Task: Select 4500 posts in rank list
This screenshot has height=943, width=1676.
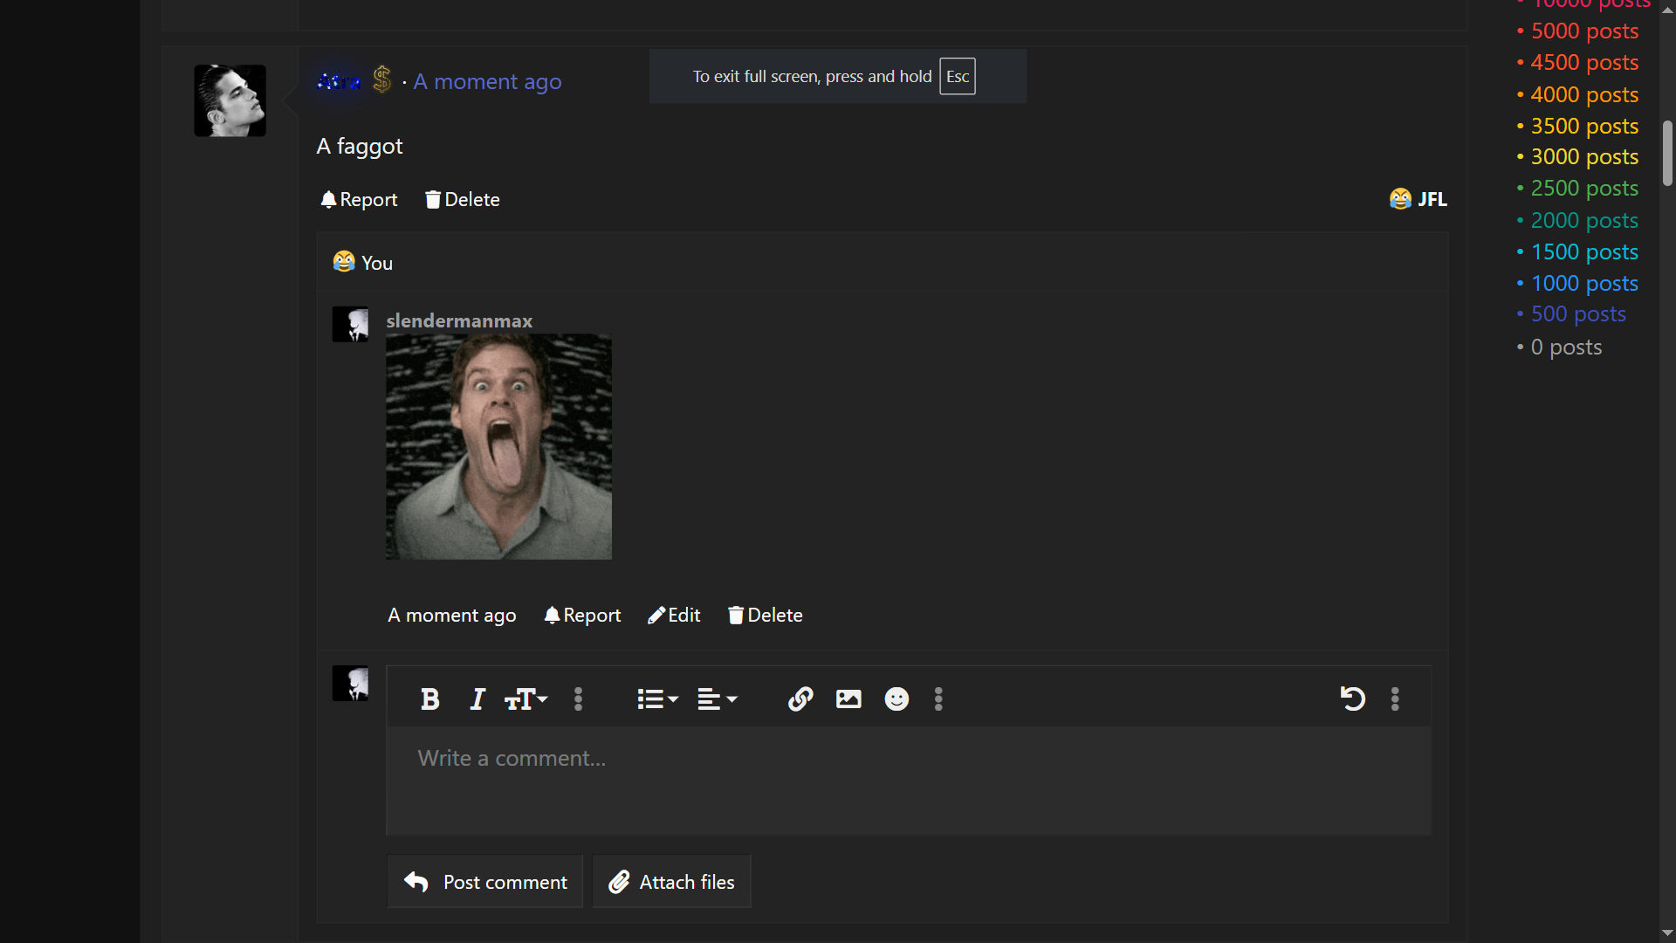Action: tap(1584, 63)
